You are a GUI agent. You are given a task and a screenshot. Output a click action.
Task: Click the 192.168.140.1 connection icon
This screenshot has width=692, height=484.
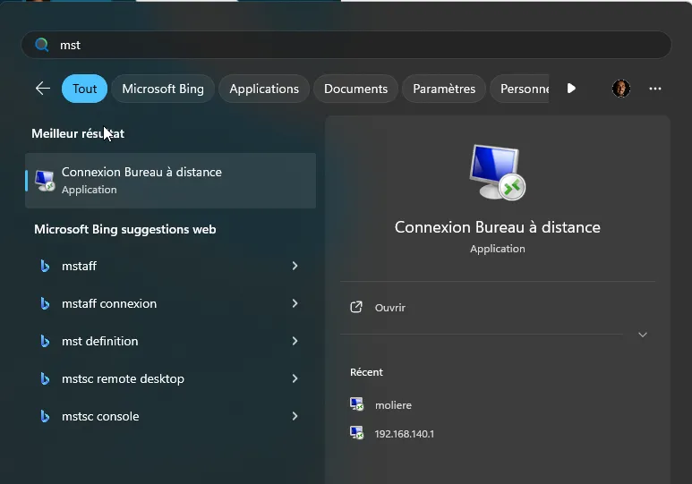point(357,433)
